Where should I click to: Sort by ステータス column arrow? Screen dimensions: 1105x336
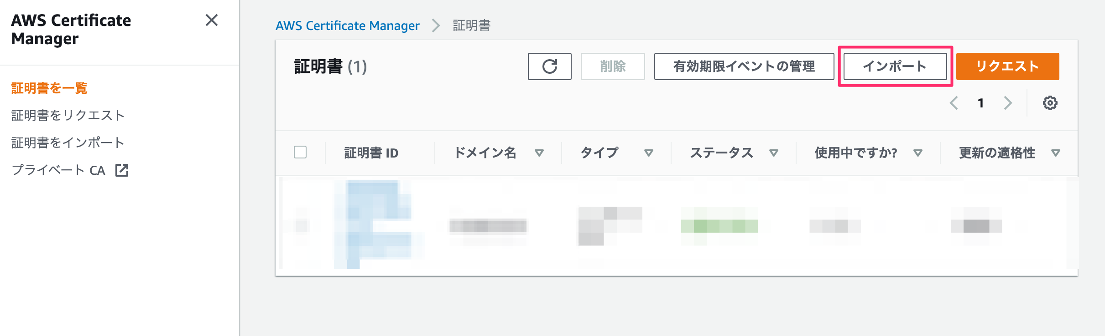tap(773, 153)
